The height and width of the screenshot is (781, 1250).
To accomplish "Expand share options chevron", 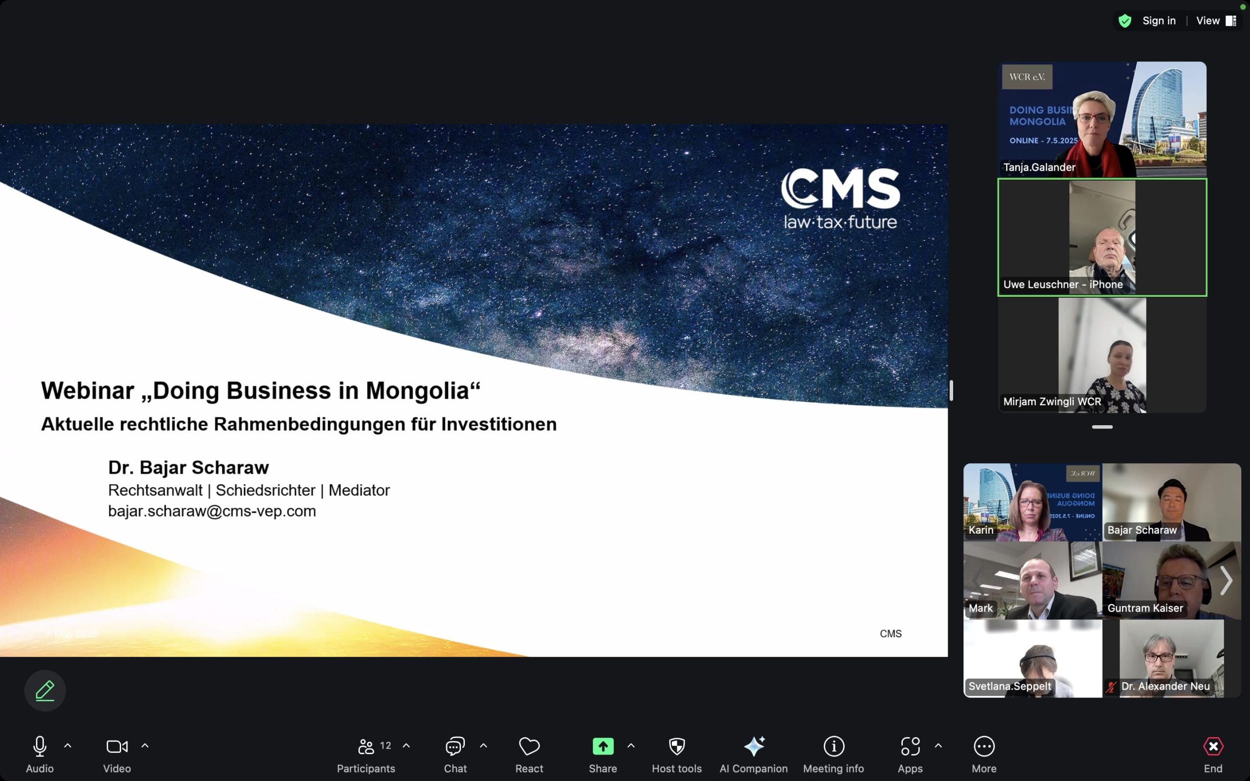I will [631, 746].
